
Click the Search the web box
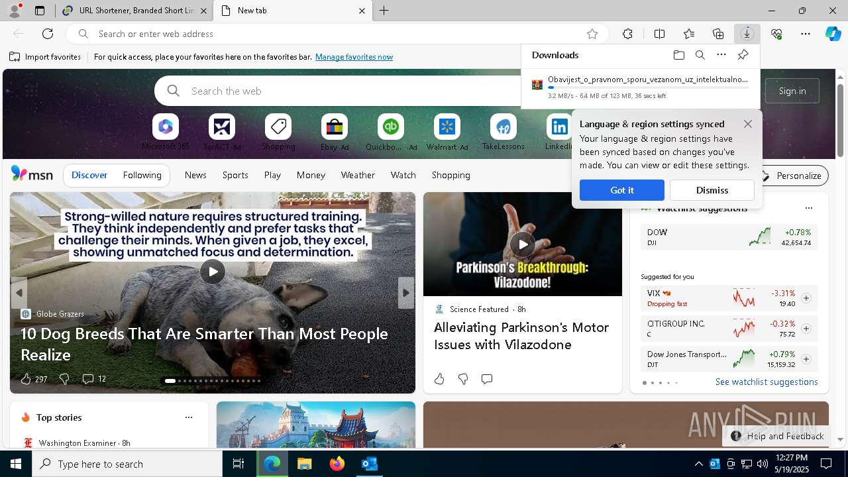point(338,91)
